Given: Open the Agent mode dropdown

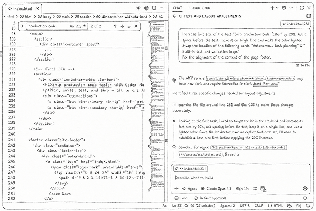Looking at the screenshot, I should 189,188.
